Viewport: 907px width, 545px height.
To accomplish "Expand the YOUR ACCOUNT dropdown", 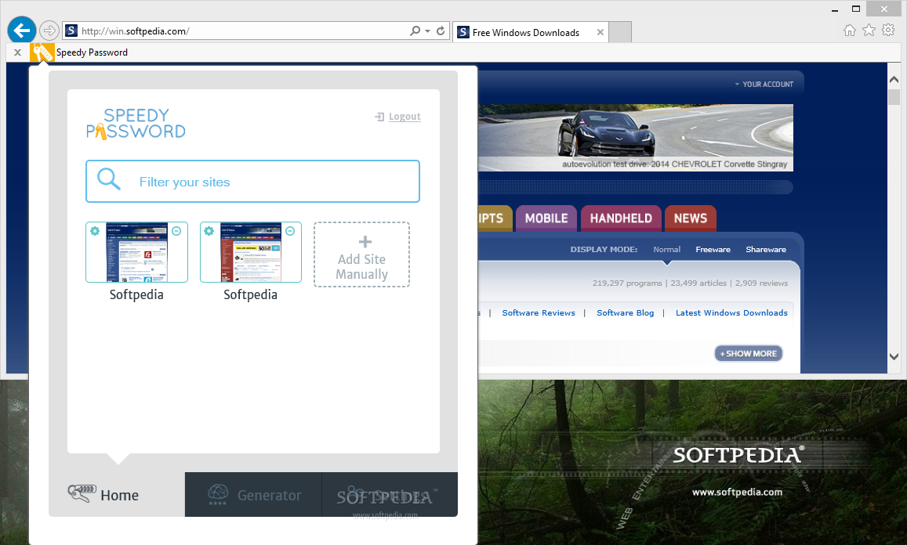I will click(764, 85).
